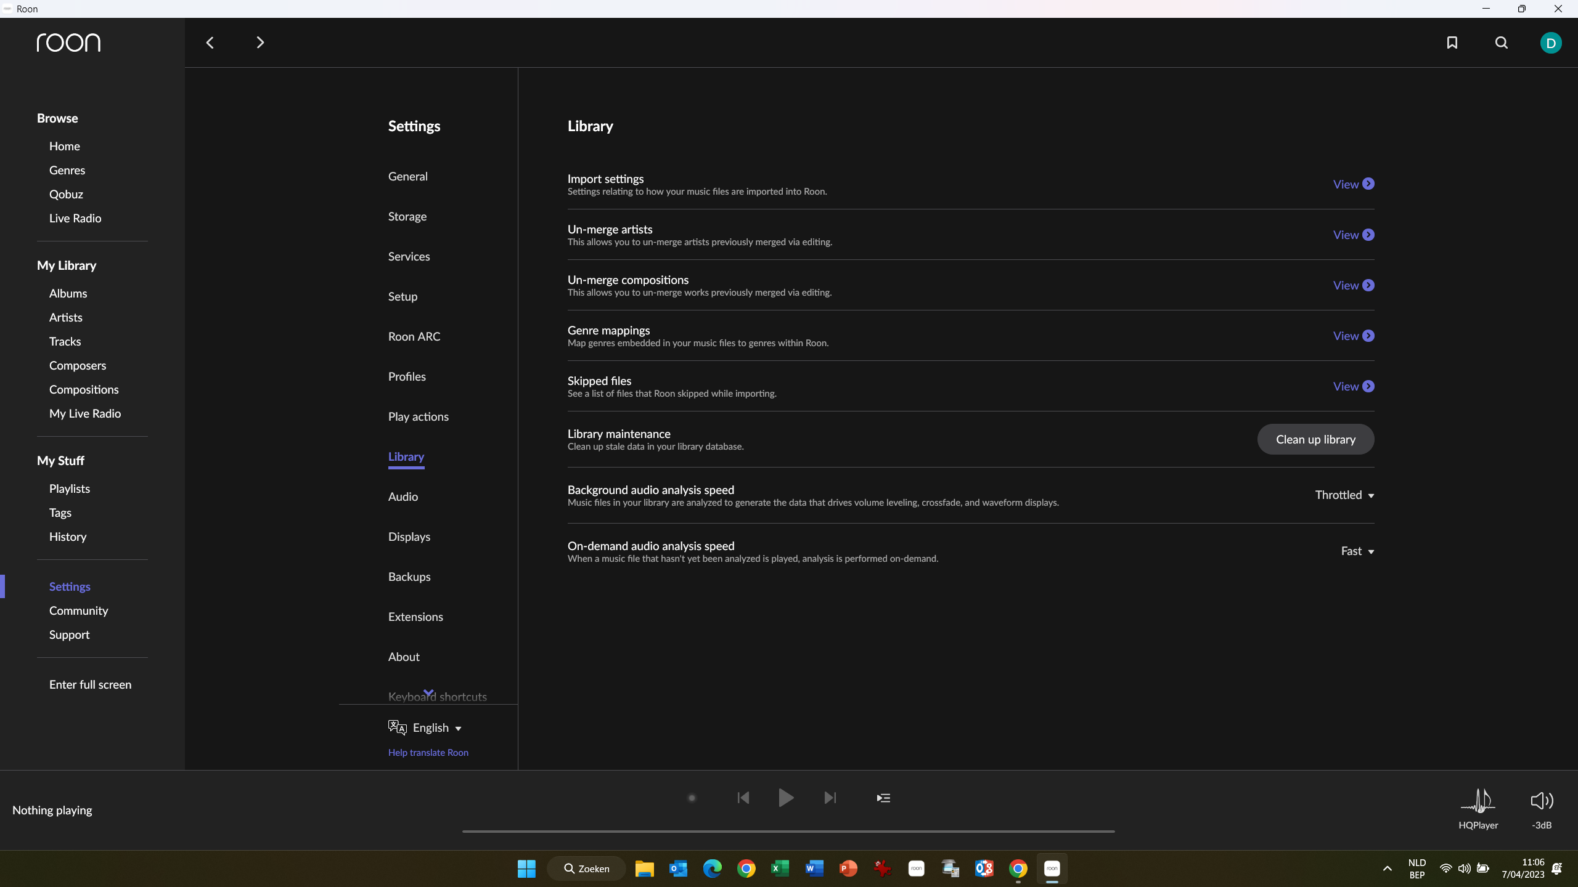Open the bookmarks icon in header
The width and height of the screenshot is (1578, 887).
(x=1452, y=43)
